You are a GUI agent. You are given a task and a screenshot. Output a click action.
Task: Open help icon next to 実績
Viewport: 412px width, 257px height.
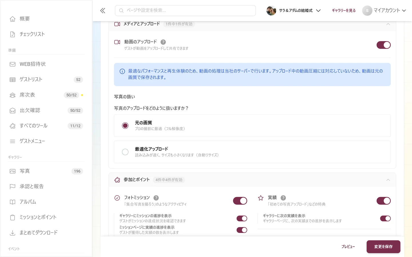(x=283, y=198)
